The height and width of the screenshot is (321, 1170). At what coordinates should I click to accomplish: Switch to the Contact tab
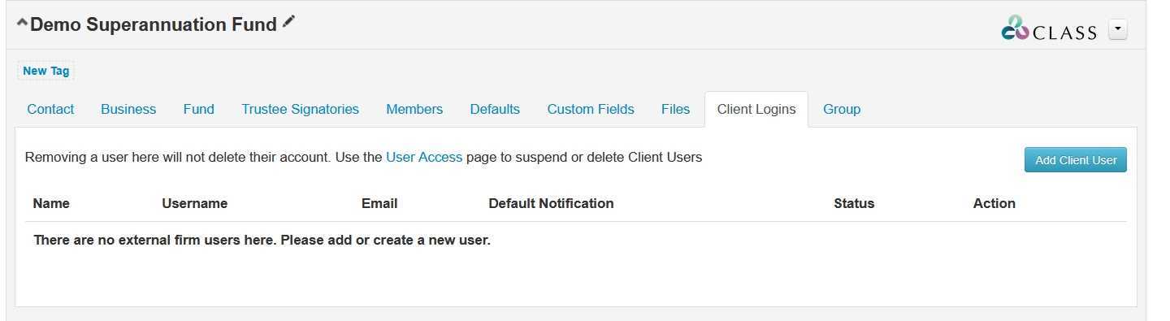50,109
